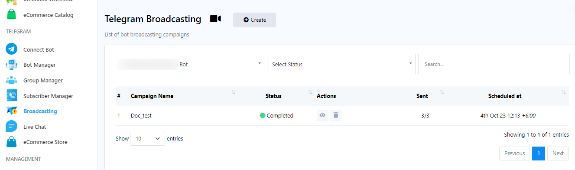This screenshot has height=170, width=575.
Task: Create a new broadcasting campaign
Action: coord(254,20)
